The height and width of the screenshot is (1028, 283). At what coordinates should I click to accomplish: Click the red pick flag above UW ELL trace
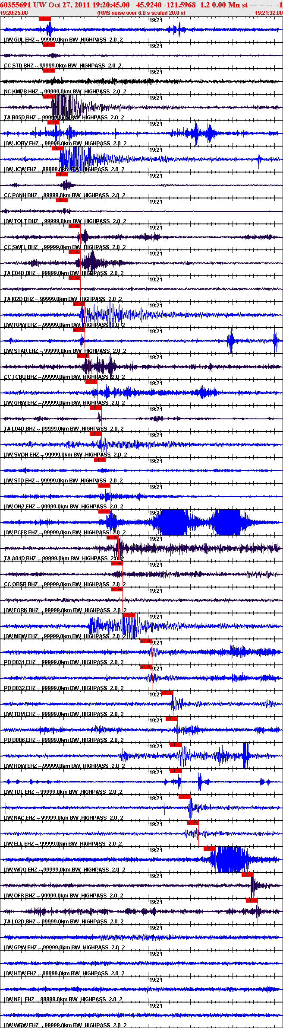click(x=193, y=823)
